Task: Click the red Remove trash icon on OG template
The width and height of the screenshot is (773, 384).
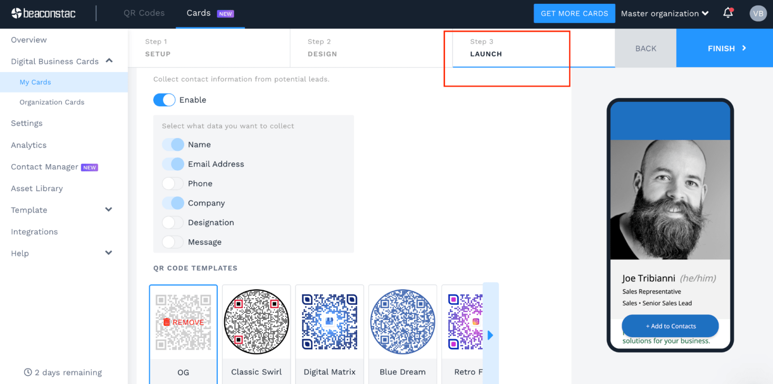Action: click(x=167, y=322)
